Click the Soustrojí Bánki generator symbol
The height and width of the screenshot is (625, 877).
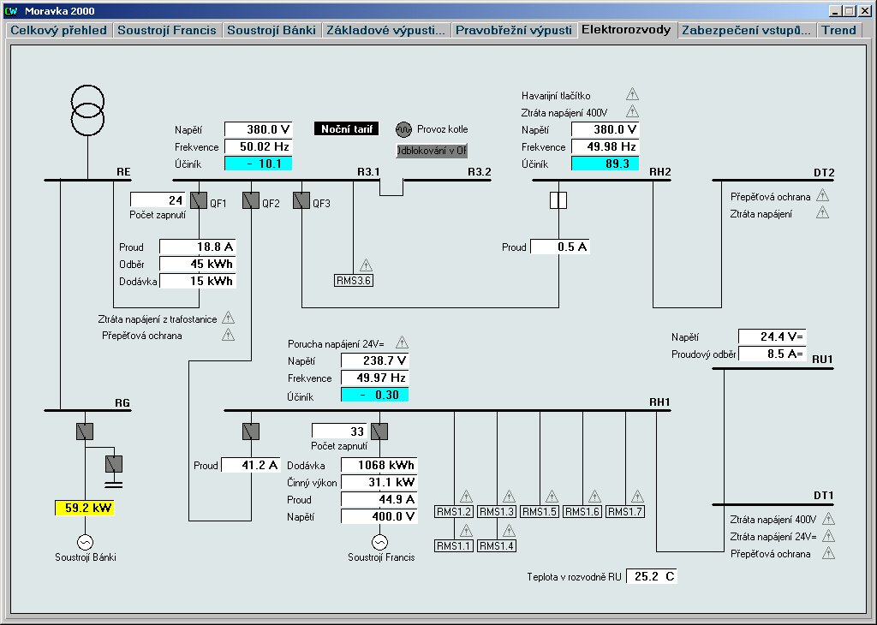(84, 542)
